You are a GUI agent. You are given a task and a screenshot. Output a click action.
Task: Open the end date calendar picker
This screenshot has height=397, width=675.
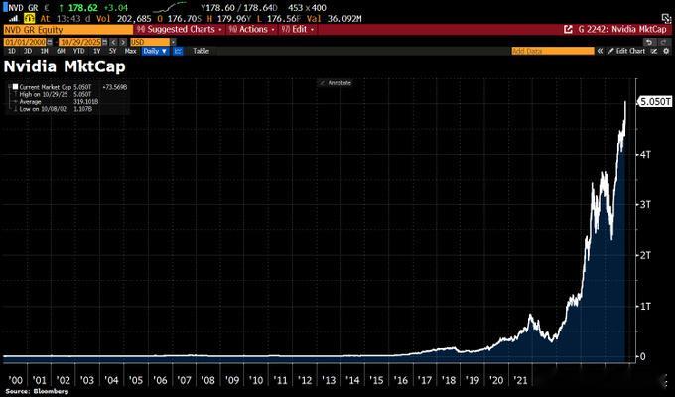(105, 42)
